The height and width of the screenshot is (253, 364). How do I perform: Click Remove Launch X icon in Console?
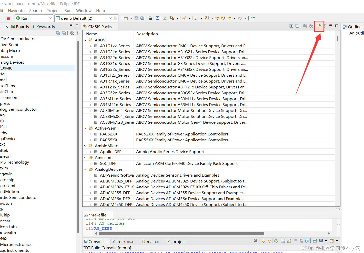coord(256,241)
